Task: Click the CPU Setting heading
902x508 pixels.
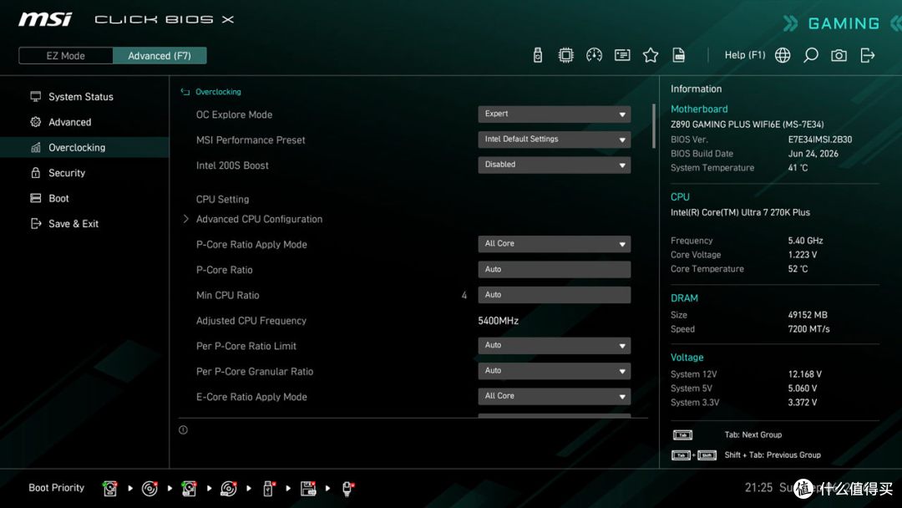Action: 223,199
